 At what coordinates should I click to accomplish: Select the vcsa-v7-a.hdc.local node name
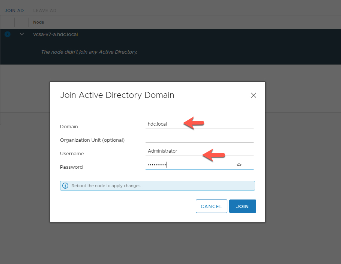(x=56, y=34)
